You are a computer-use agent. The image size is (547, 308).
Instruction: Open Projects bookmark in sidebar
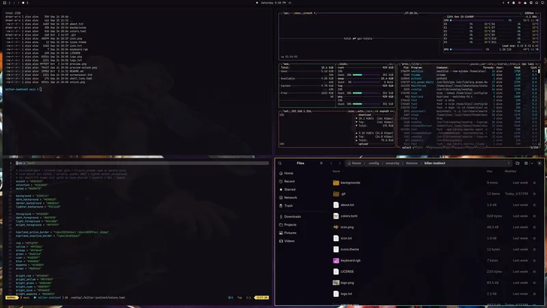(x=288, y=225)
